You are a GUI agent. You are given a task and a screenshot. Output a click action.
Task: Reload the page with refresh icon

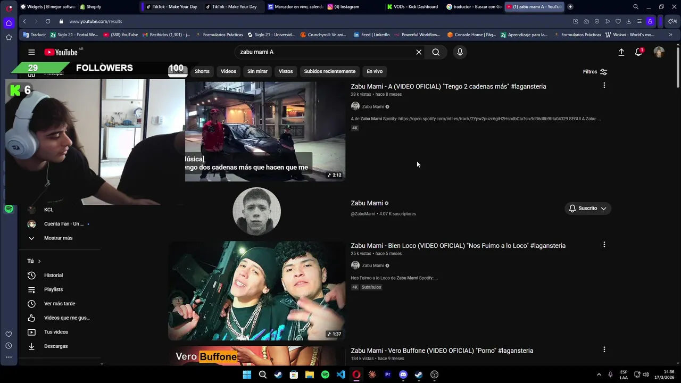click(x=48, y=21)
